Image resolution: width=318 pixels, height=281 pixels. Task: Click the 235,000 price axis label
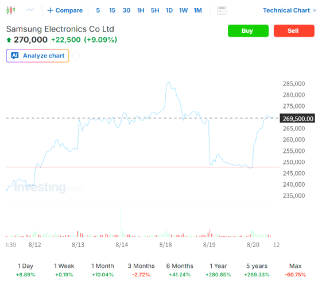(294, 195)
